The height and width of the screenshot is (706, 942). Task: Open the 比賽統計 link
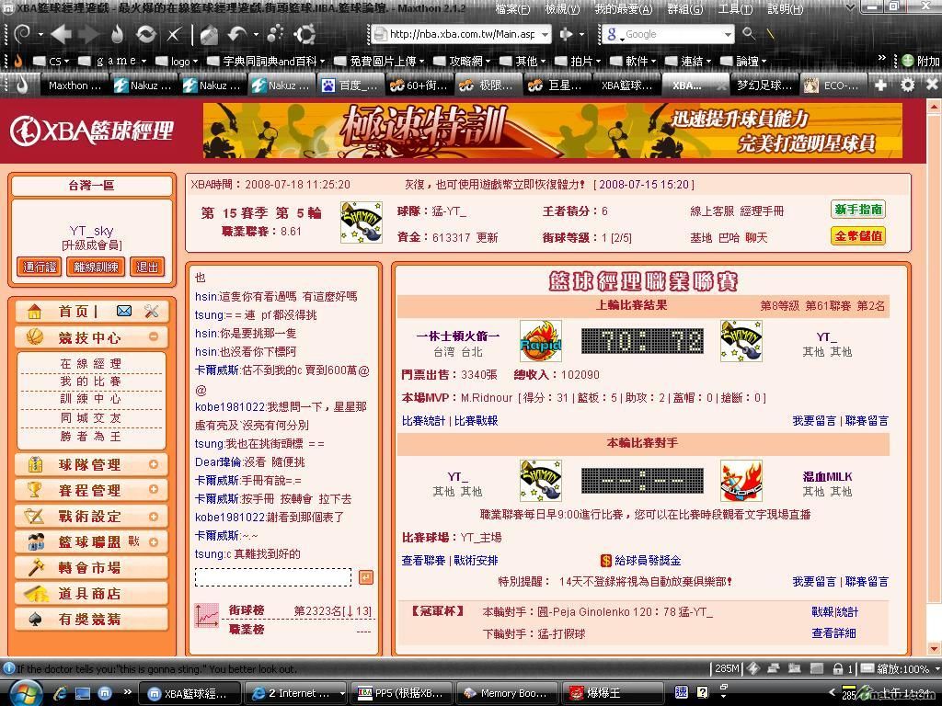(424, 420)
